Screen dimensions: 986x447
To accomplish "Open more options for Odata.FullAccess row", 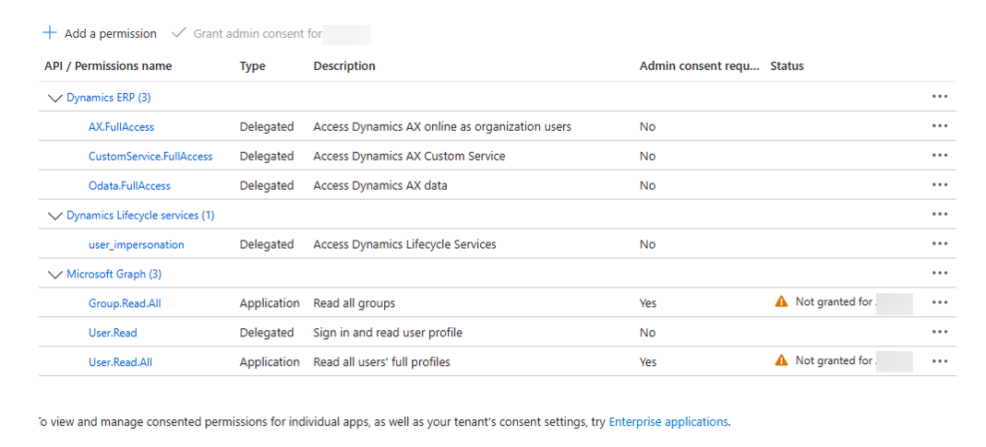I will [x=940, y=185].
